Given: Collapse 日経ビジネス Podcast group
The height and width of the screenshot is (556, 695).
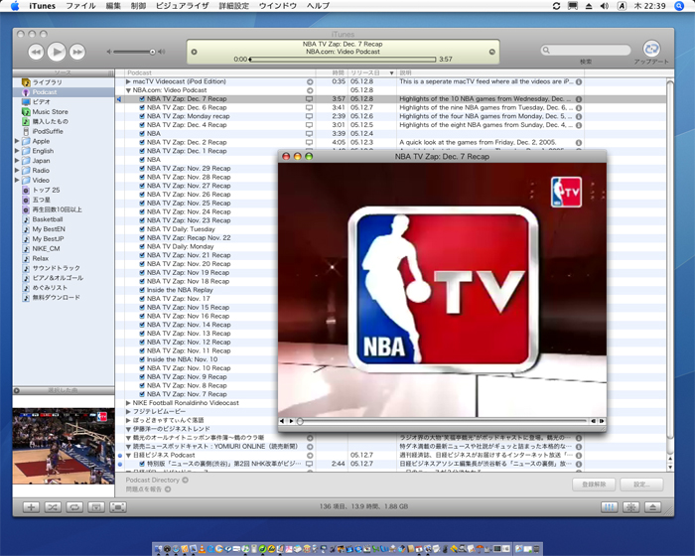Looking at the screenshot, I should [x=128, y=456].
